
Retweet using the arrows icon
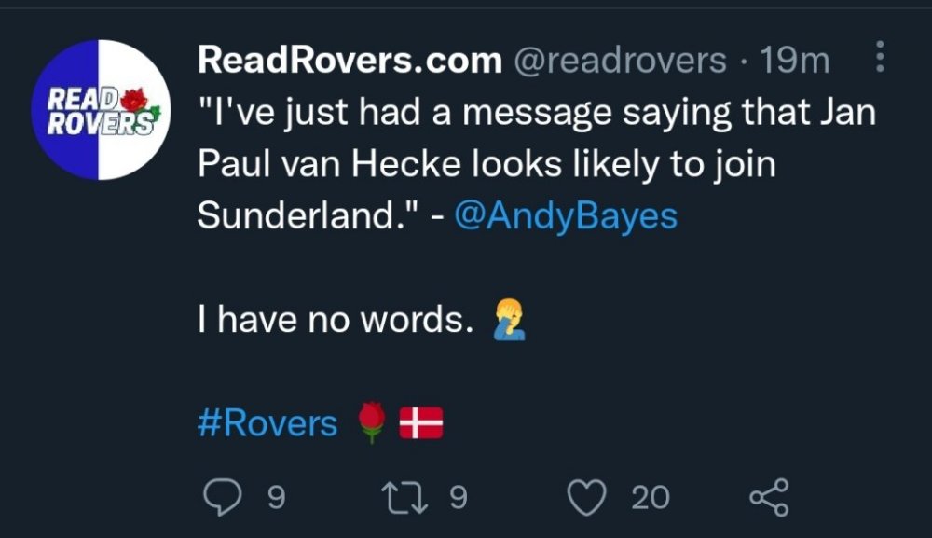[404, 495]
